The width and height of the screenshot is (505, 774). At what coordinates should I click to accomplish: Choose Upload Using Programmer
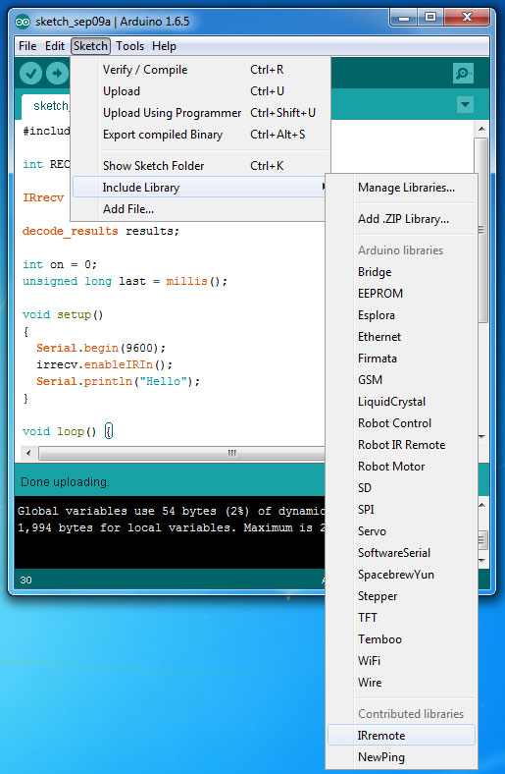click(200, 113)
